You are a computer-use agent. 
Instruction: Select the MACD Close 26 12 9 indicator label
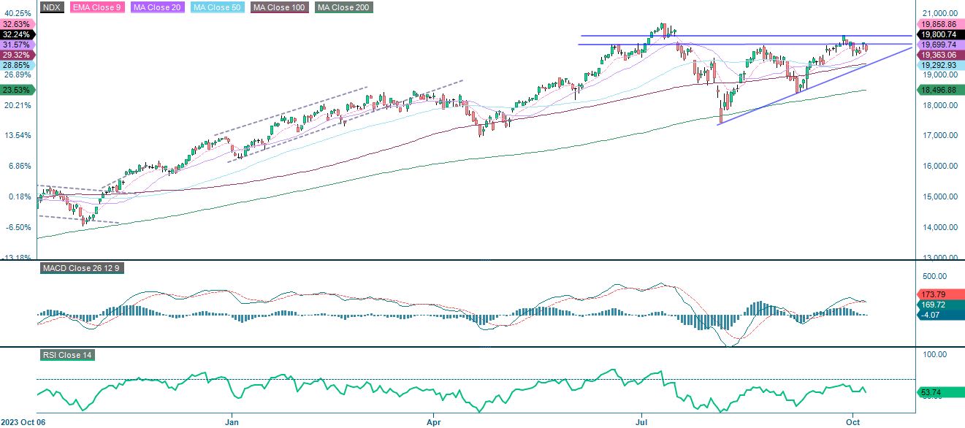click(83, 268)
